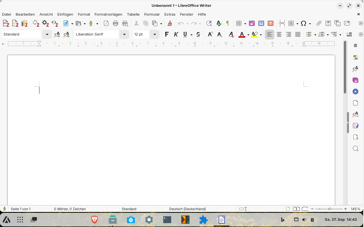
Task: Open the sidebar Gallery panel icon
Action: pos(355,80)
